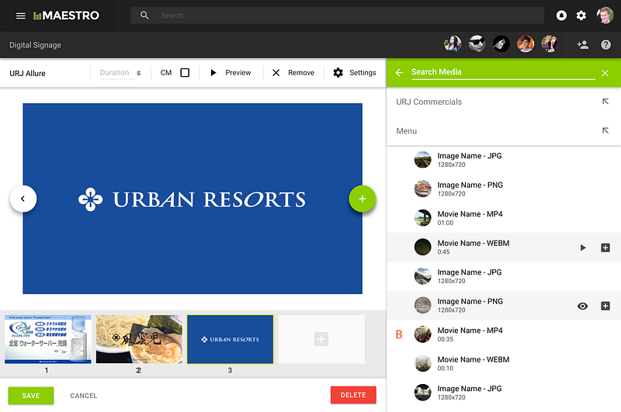The width and height of the screenshot is (621, 412).
Task: Toggle the CM checkbox
Action: [185, 73]
